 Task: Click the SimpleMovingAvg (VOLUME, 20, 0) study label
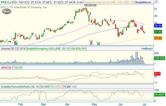pos(48,49)
